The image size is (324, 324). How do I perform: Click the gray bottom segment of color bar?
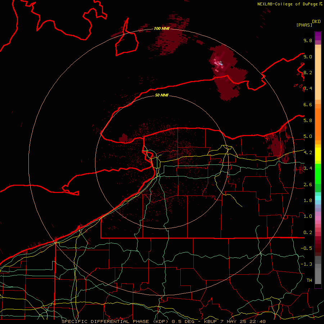coord(318,271)
